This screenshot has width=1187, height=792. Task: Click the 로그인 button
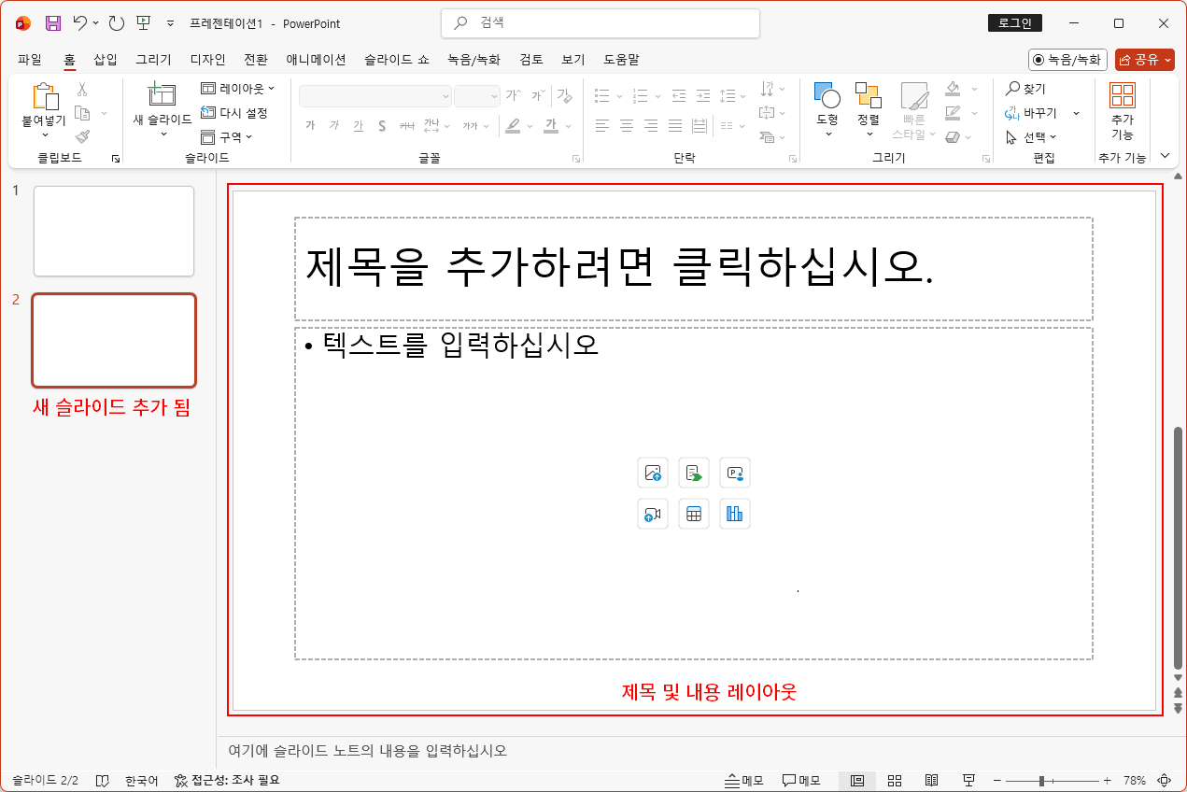[1014, 22]
